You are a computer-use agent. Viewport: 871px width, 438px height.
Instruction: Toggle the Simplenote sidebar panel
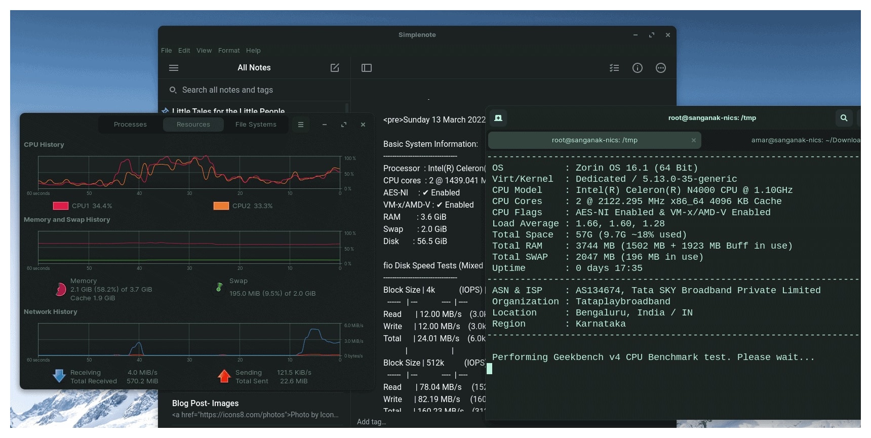click(367, 68)
